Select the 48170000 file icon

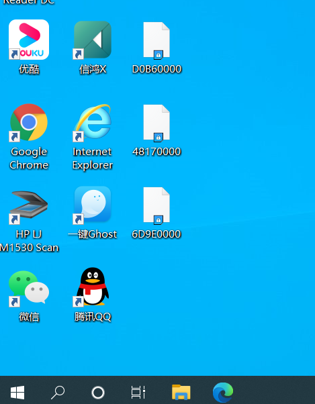[x=156, y=123]
